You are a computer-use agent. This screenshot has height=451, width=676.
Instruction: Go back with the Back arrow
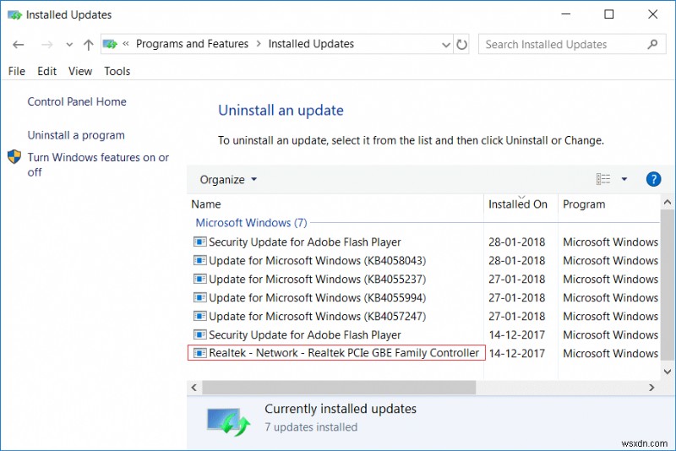pyautogui.click(x=18, y=45)
